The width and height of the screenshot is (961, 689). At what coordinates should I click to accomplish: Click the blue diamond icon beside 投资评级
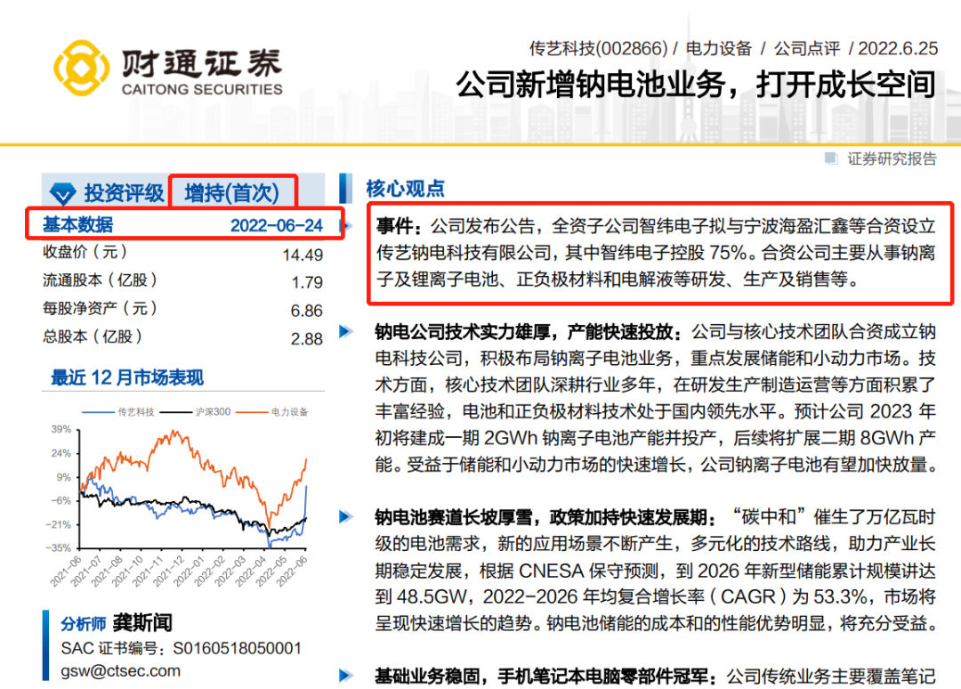(x=62, y=194)
